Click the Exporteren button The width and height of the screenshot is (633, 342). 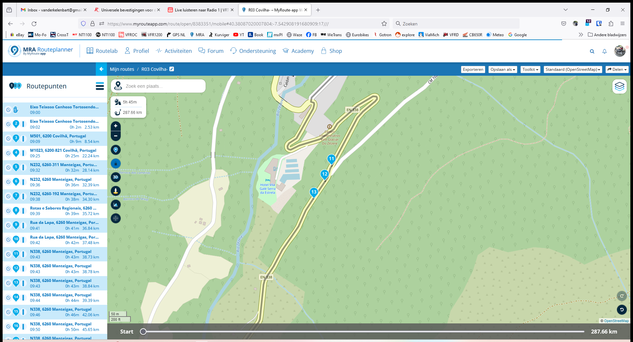pyautogui.click(x=473, y=70)
